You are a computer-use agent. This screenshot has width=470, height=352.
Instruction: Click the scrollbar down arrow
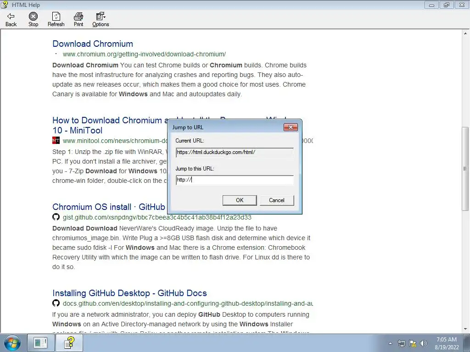tap(465, 329)
